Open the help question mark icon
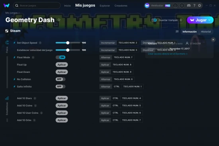Image resolution: width=219 pixels, height=146 pixels. (194, 6)
